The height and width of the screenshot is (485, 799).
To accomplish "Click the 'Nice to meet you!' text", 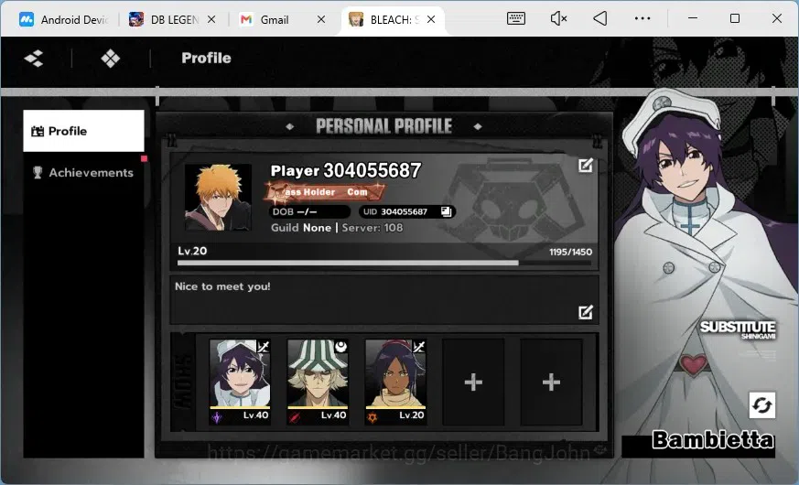I will coord(222,286).
